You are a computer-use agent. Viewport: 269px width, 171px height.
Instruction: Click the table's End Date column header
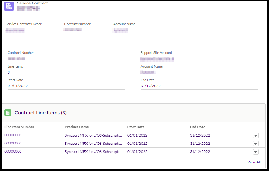click(198, 127)
